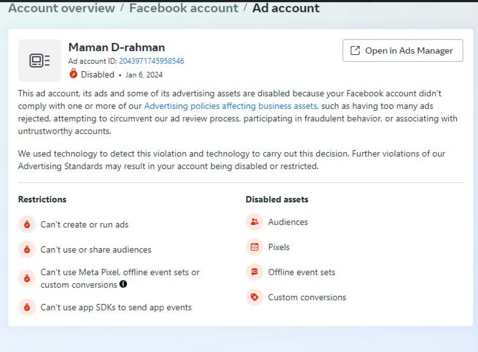Open Advertising policies affecting business assets link
478x352 pixels.
pos(230,106)
